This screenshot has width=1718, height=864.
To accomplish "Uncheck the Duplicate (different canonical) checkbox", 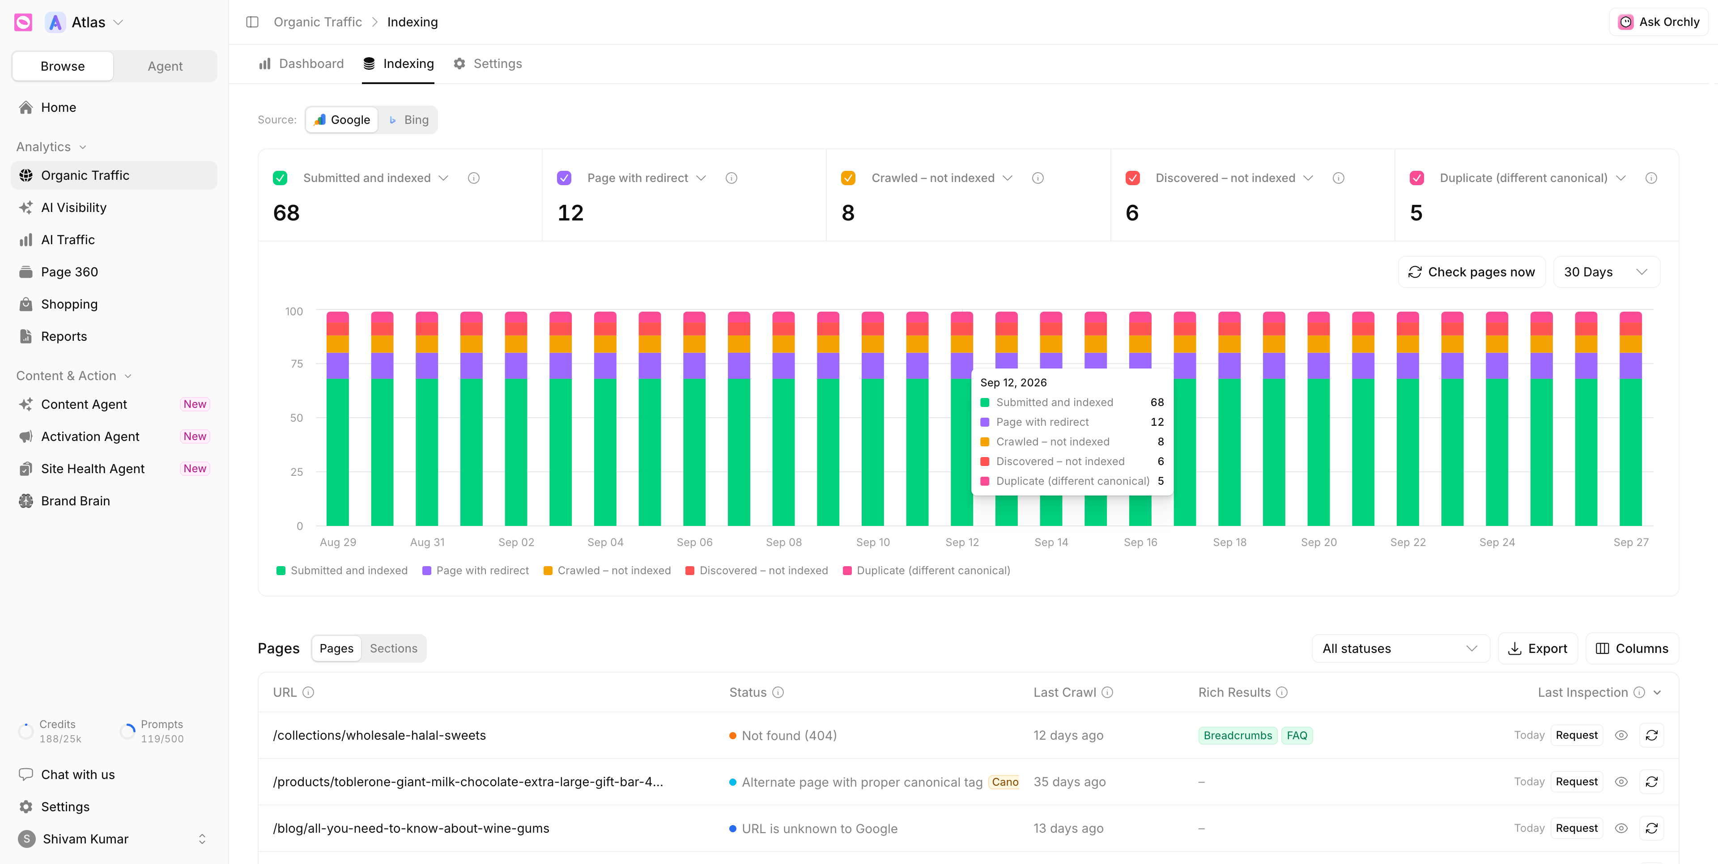I will click(1417, 178).
